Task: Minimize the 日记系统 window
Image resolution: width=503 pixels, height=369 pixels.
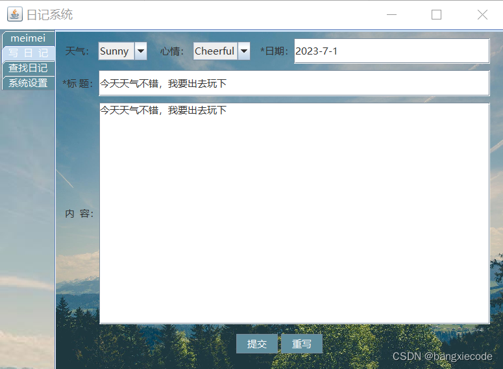Action: tap(391, 14)
